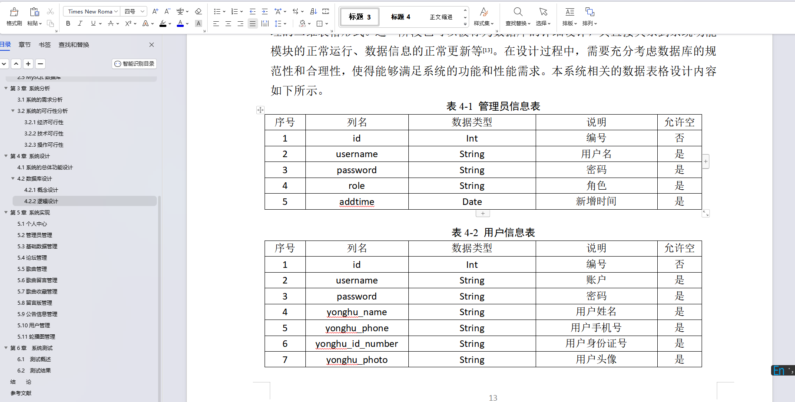This screenshot has height=402, width=795.
Task: Toggle Italic formatting
Action: coord(80,23)
